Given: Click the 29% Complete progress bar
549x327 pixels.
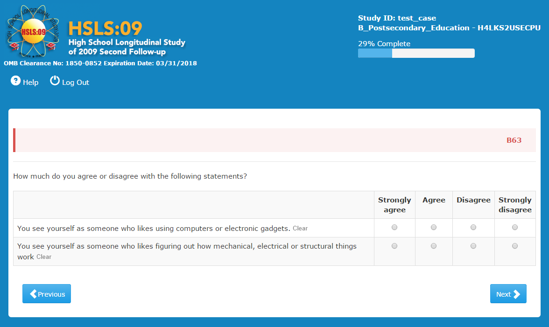Looking at the screenshot, I should pos(416,53).
